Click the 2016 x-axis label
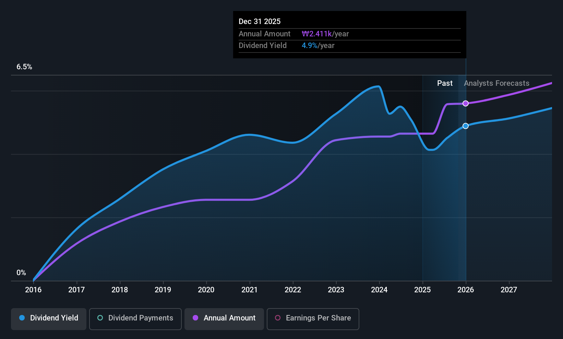This screenshot has width=563, height=339. point(33,290)
